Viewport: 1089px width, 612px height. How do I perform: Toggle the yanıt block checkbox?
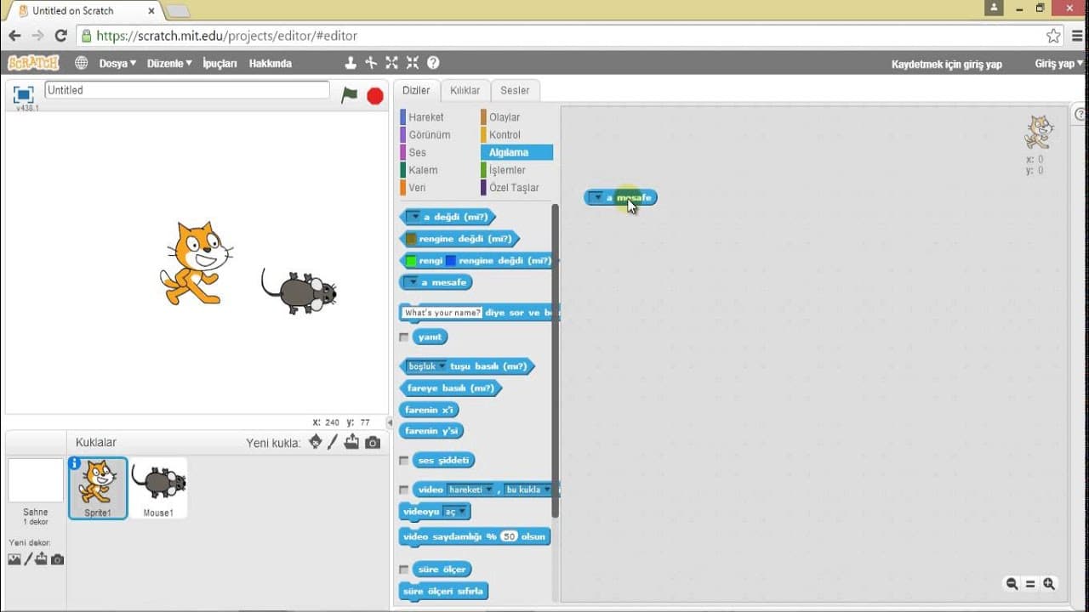tap(404, 337)
